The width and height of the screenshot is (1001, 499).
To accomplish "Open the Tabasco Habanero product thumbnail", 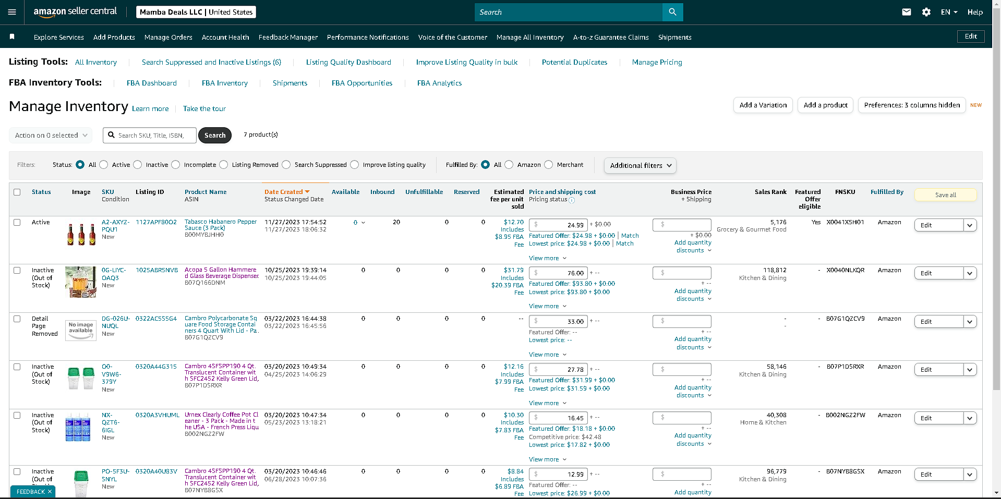I will [81, 234].
